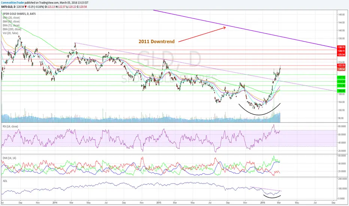Screen dimensions: 349x206
Task: Click the 2016 label on time axis
Action: pos(263,203)
